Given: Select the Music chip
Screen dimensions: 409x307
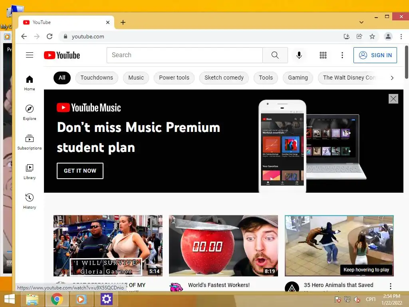Looking at the screenshot, I should pyautogui.click(x=136, y=78).
